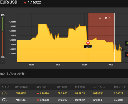Click the 37% sentiment indicator
128x104 pixels.
tap(3, 15)
